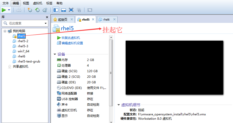
Task: Click the 挂起 status value
Action: coord(141,110)
